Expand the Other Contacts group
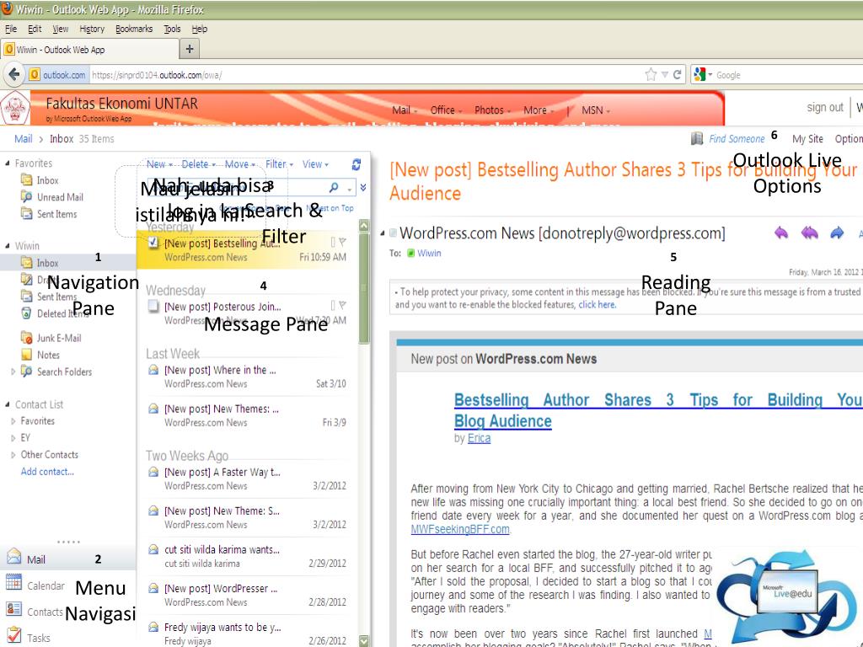 (x=13, y=455)
